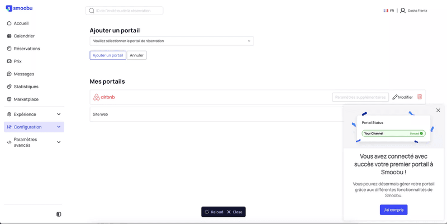The image size is (447, 224).
Task: Click J'ai compris in the popup
Action: [393, 210]
